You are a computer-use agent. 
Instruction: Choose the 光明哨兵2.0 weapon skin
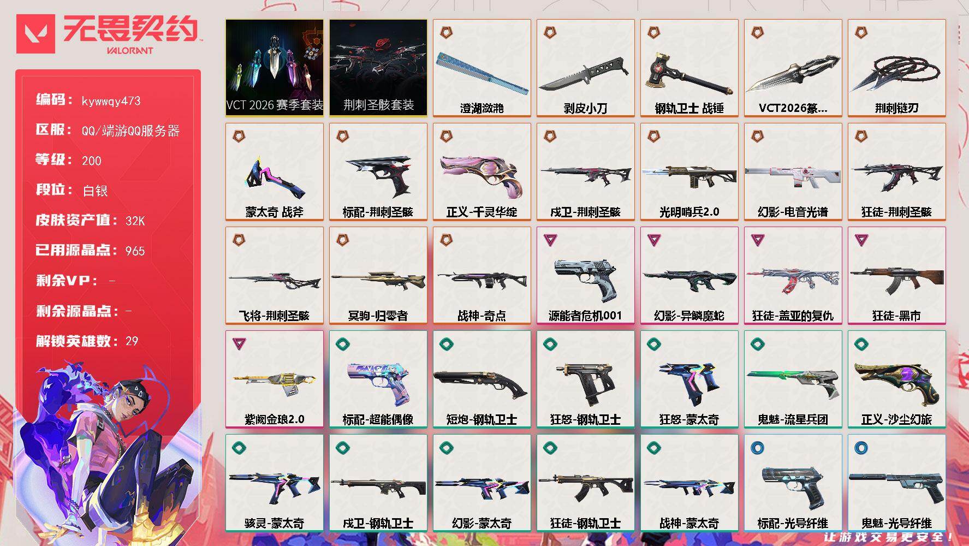[689, 171]
